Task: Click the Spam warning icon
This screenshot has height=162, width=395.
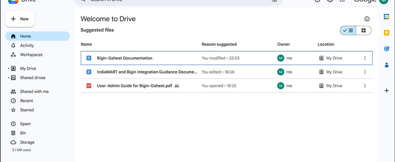Action: [x=13, y=124]
